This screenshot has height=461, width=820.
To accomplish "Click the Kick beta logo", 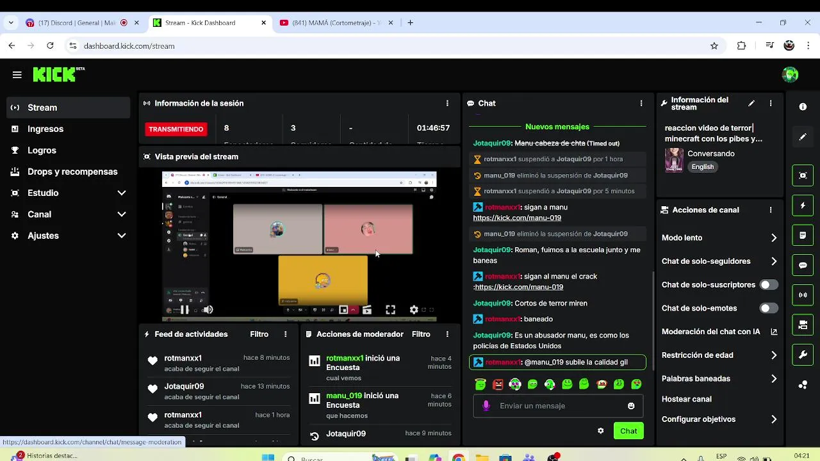I will coord(59,74).
